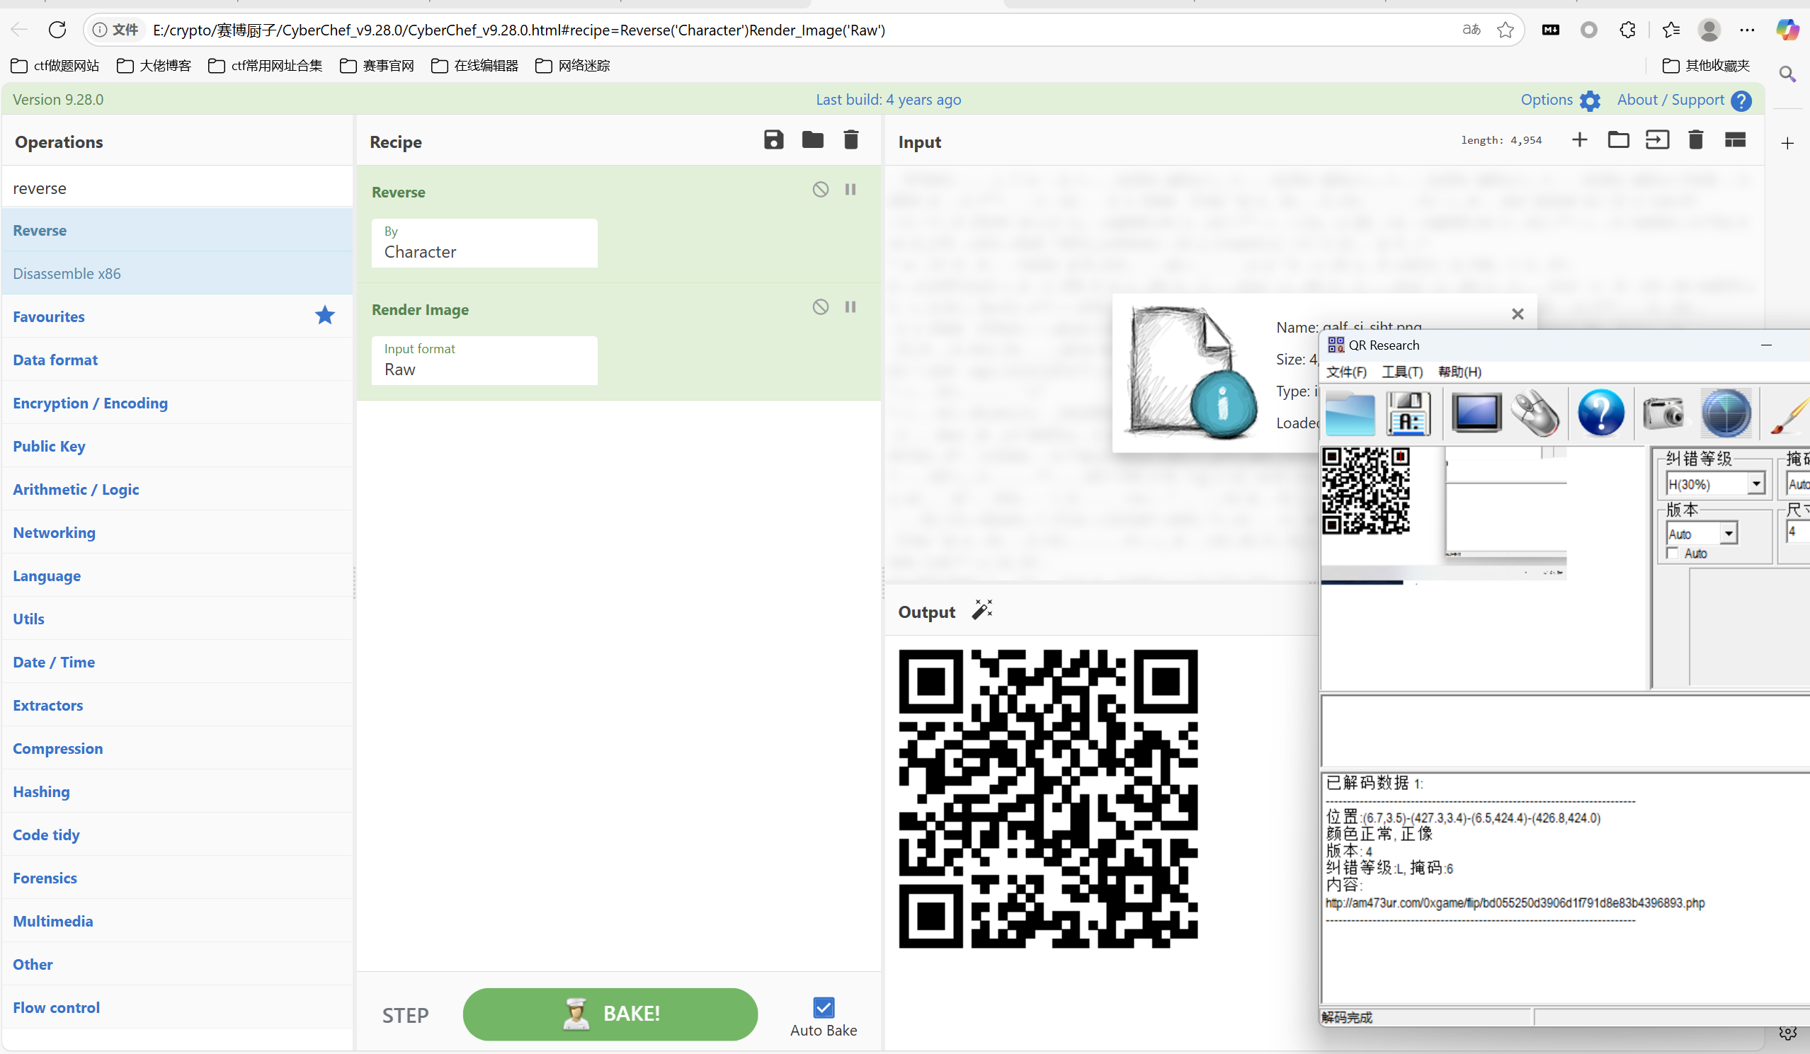The height and width of the screenshot is (1054, 1810).
Task: Expand the Public Key category
Action: click(178, 446)
